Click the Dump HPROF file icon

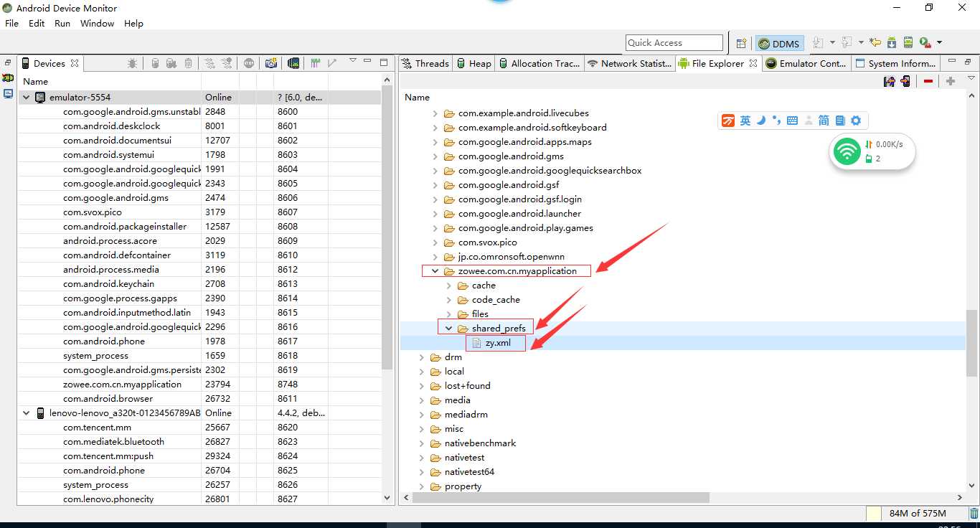[x=171, y=63]
